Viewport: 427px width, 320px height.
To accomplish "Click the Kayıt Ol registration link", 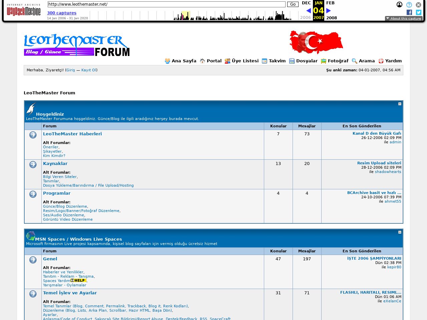I will pos(89,70).
